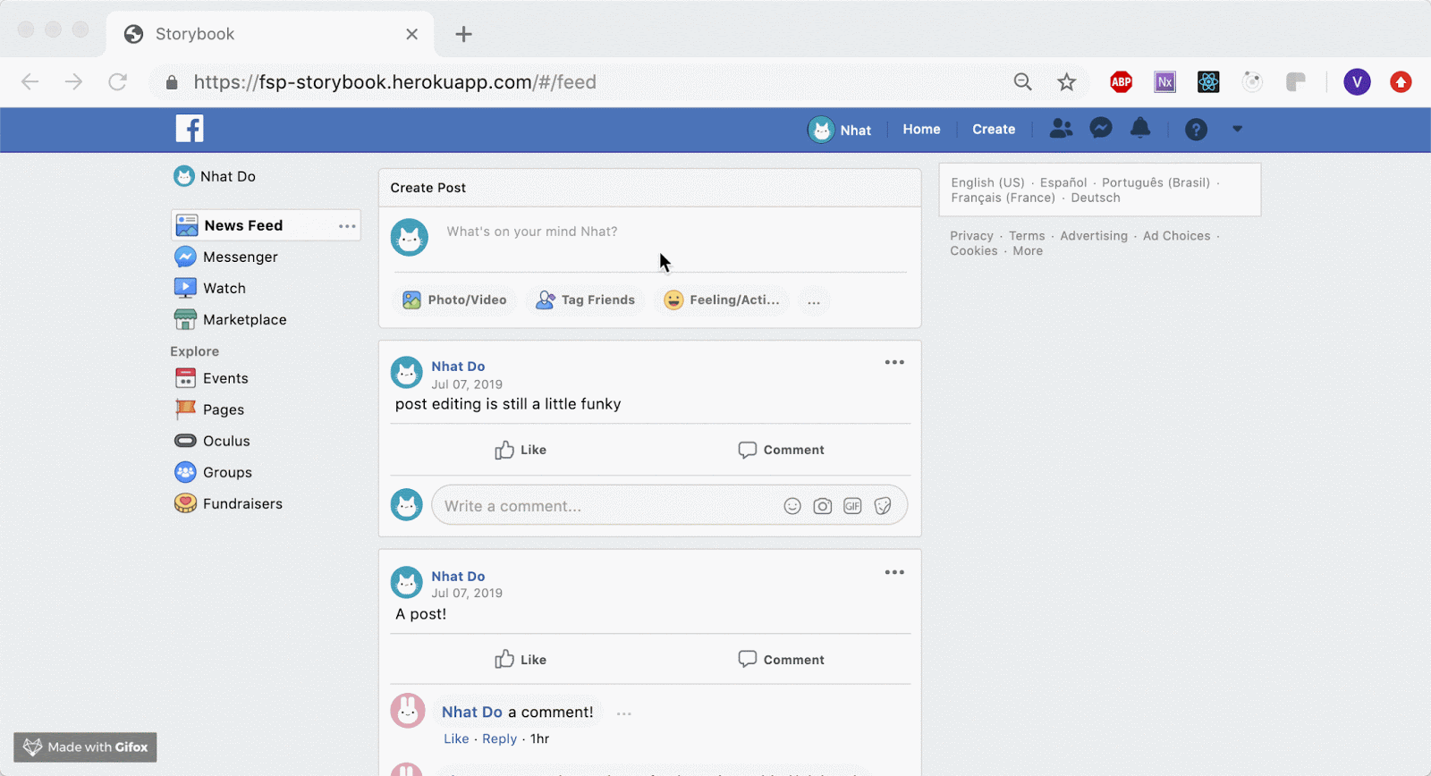Open Ad Choices footer link
Viewport: 1431px width, 776px height.
[x=1176, y=236]
